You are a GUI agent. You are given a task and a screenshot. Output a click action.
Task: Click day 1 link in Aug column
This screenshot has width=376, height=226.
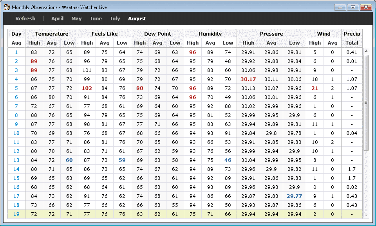click(16, 52)
